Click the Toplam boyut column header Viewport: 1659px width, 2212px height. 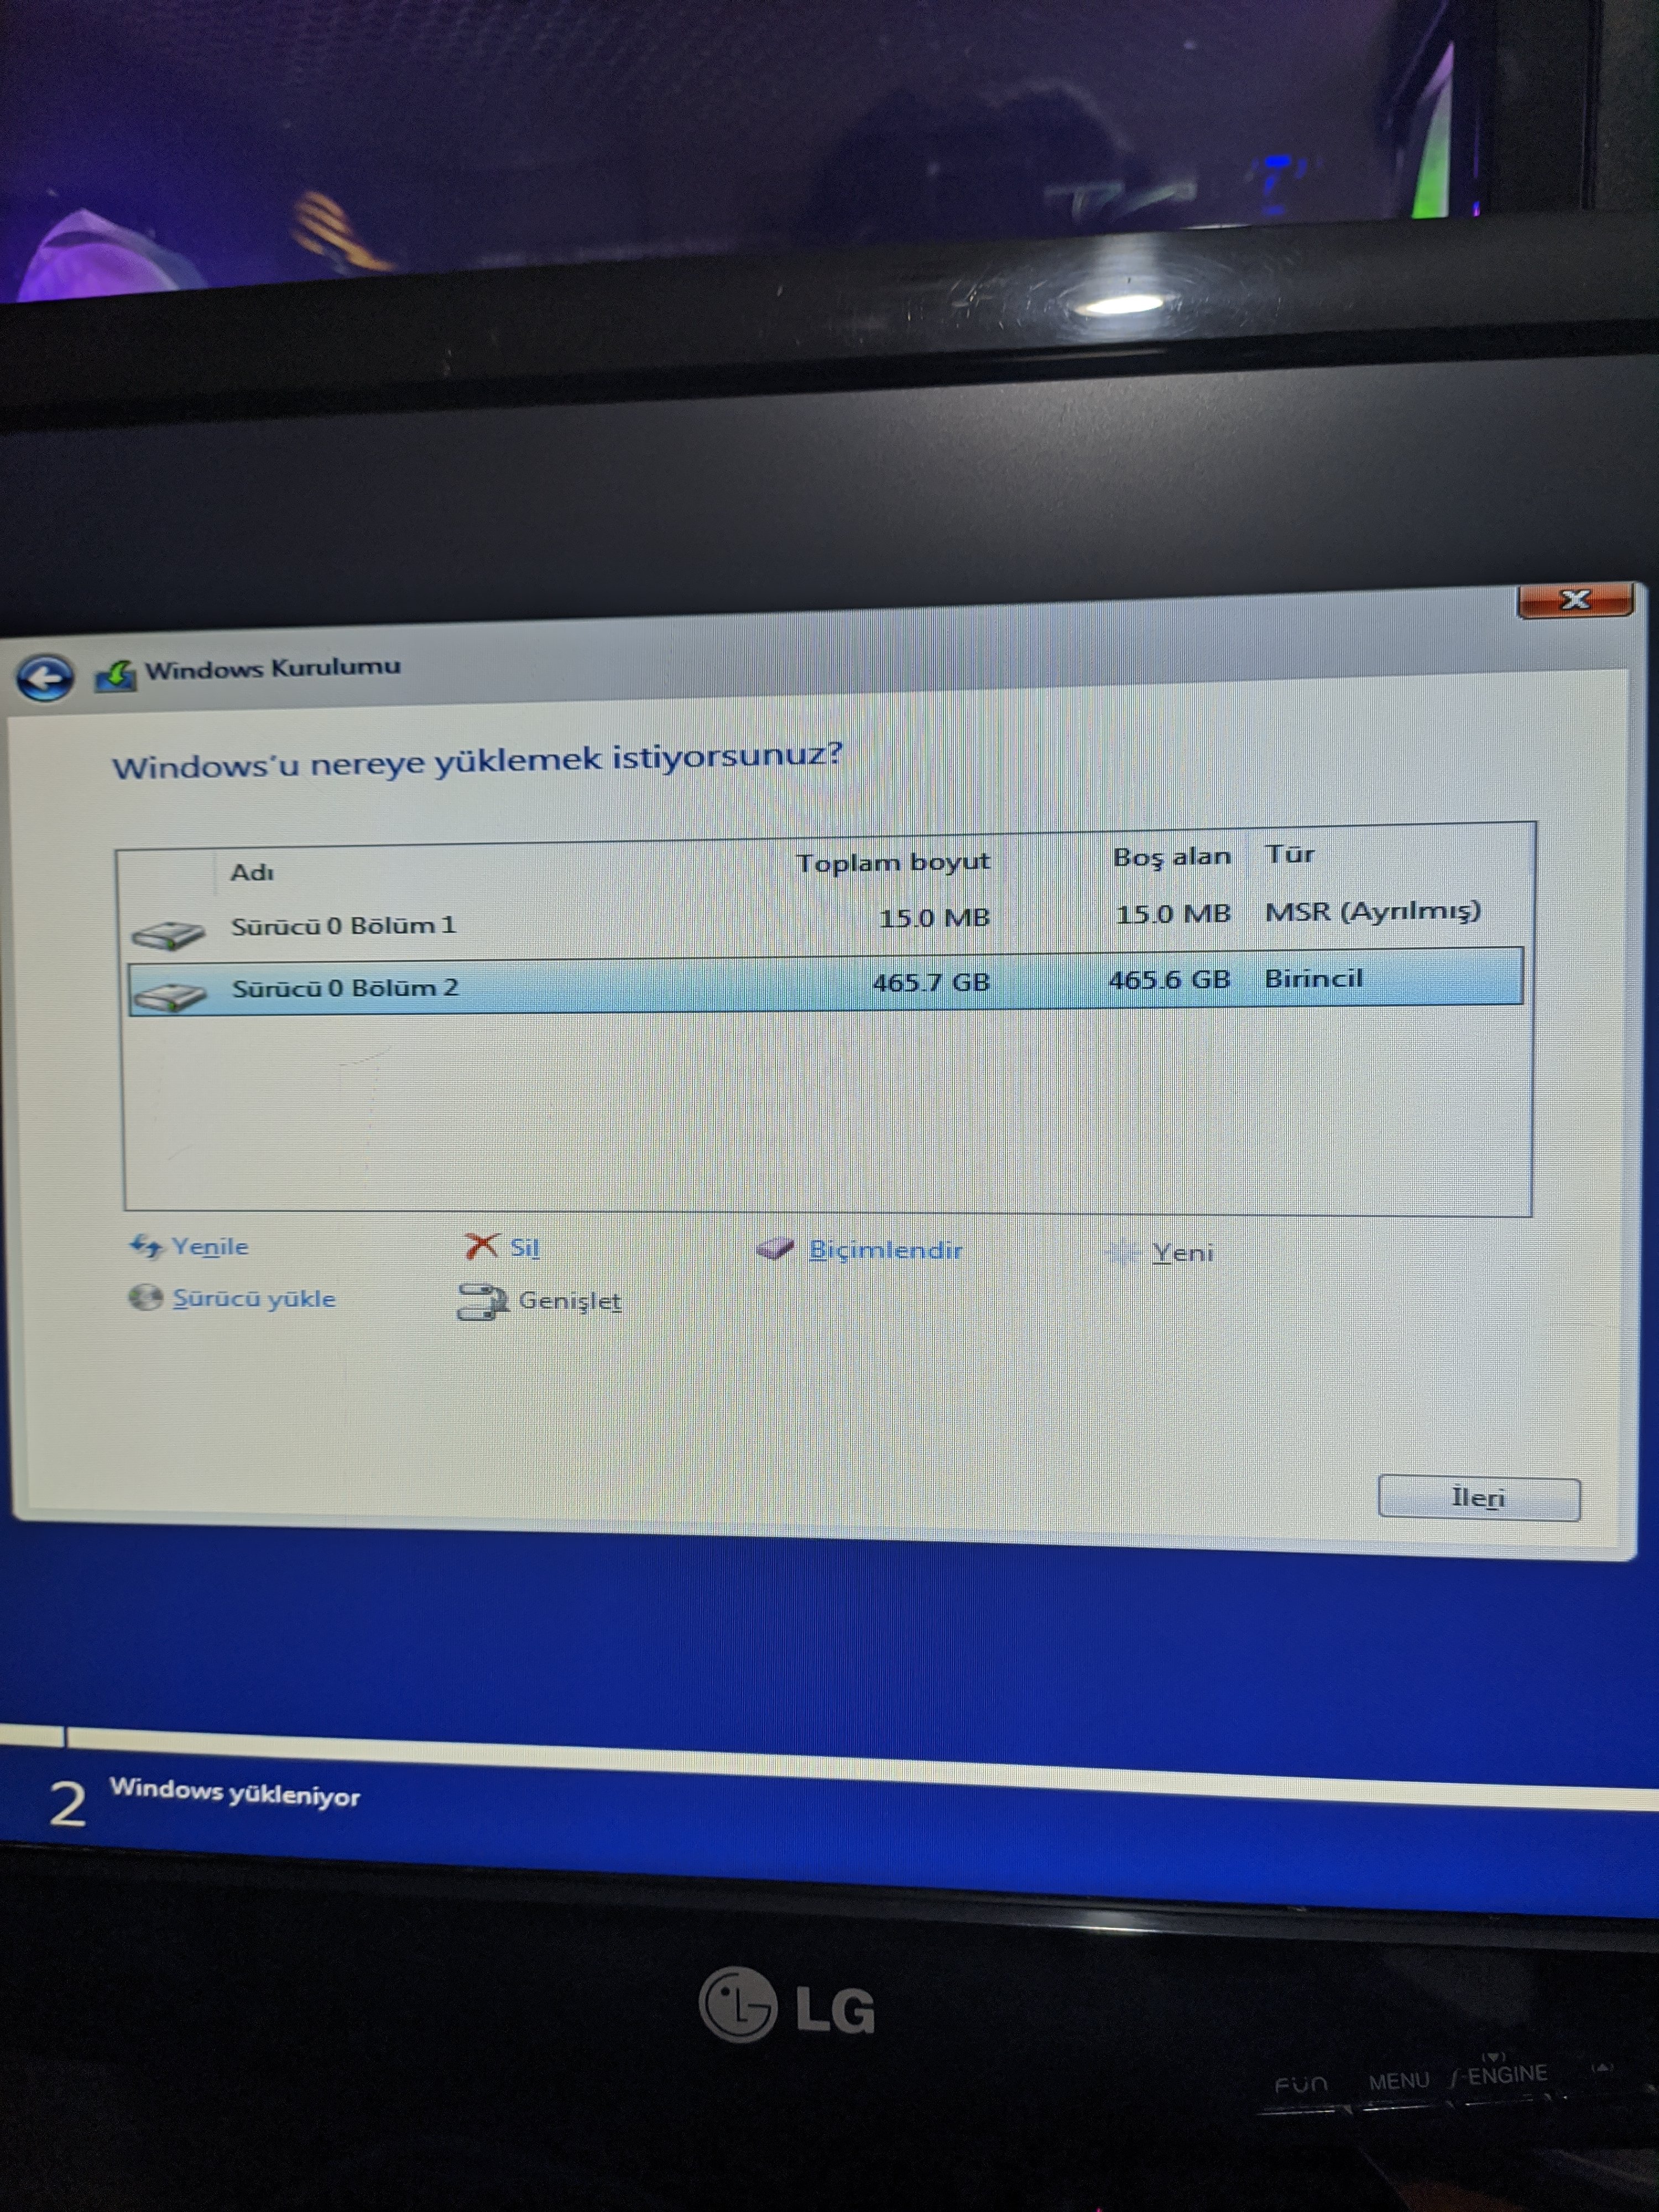(892, 862)
